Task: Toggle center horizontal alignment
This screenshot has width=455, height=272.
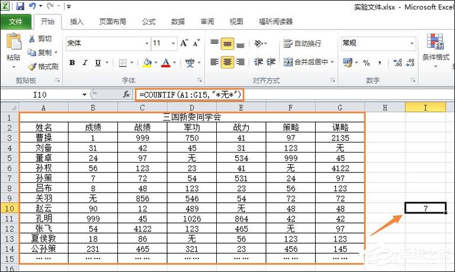Action: tap(227, 62)
